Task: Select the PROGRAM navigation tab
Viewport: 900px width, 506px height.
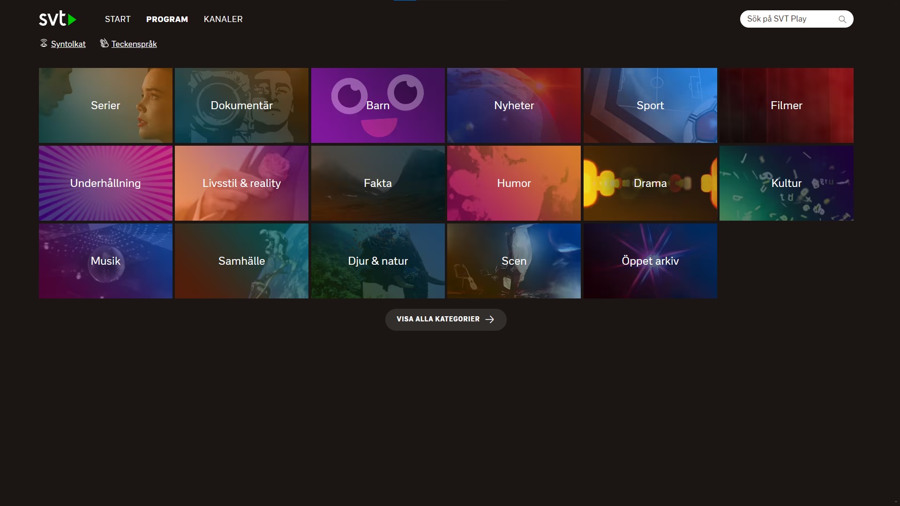Action: coord(167,19)
